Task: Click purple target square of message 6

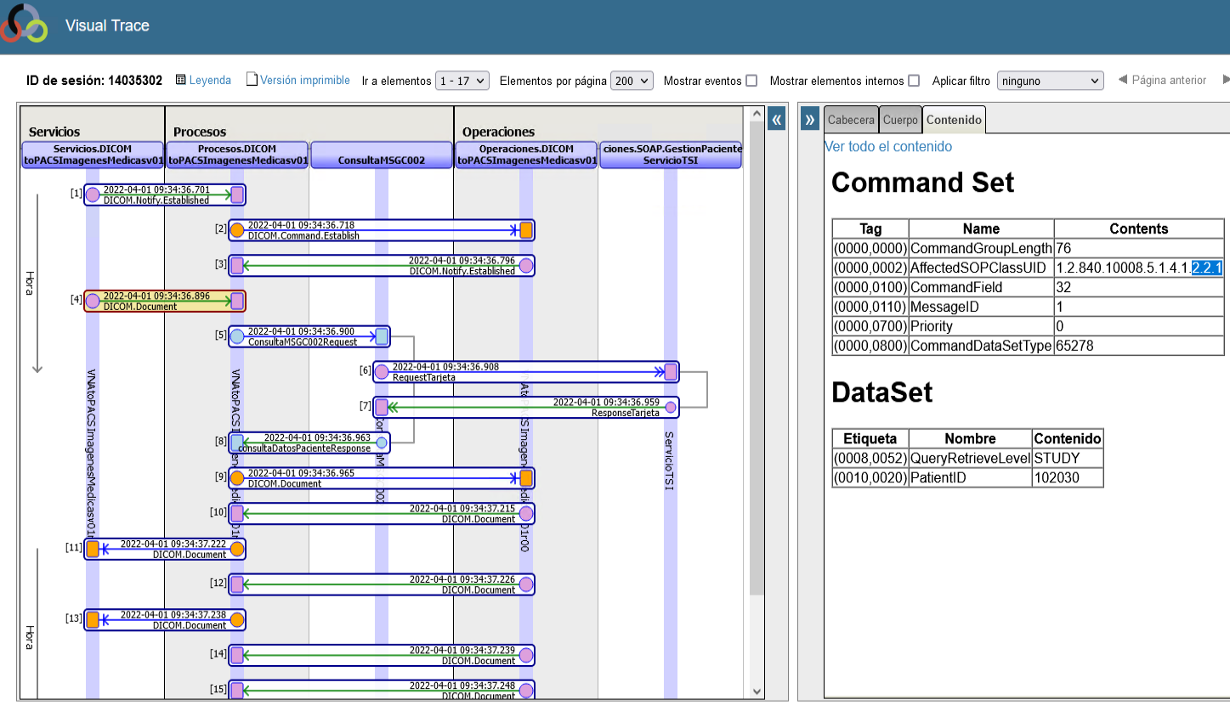Action: coord(671,371)
